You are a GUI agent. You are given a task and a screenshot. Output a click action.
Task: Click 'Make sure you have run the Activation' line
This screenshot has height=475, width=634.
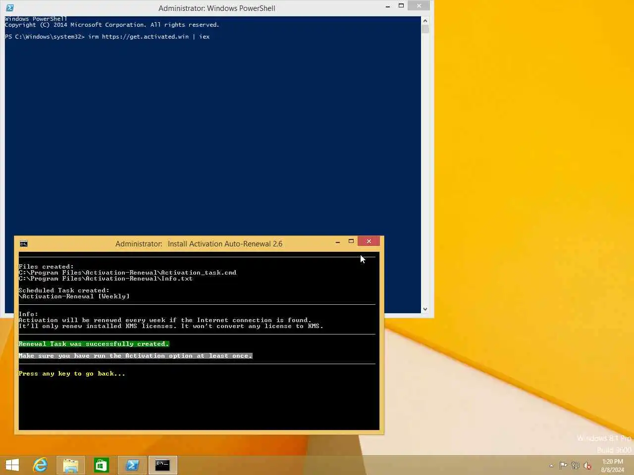(135, 356)
